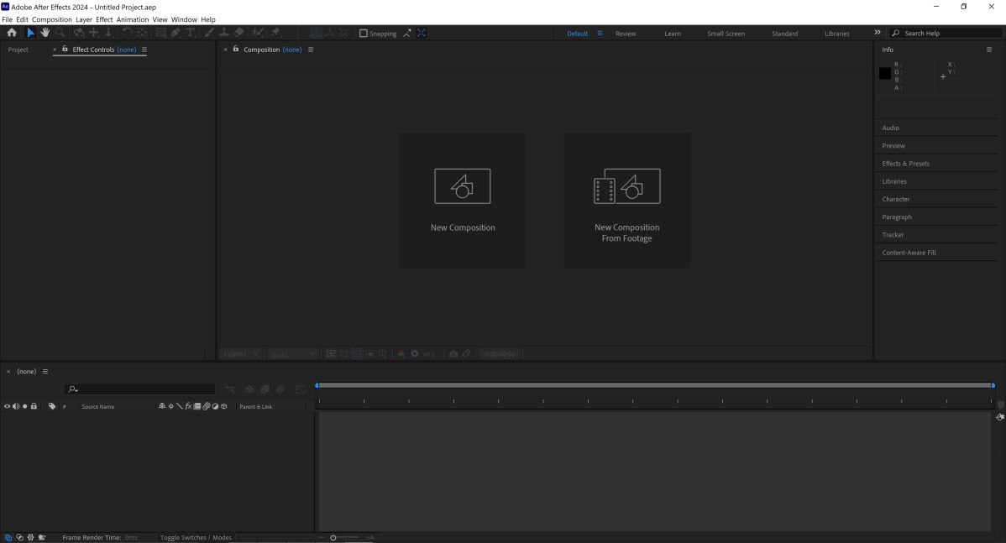Click the timeline zoom slider handle
The width and height of the screenshot is (1006, 543).
333,537
